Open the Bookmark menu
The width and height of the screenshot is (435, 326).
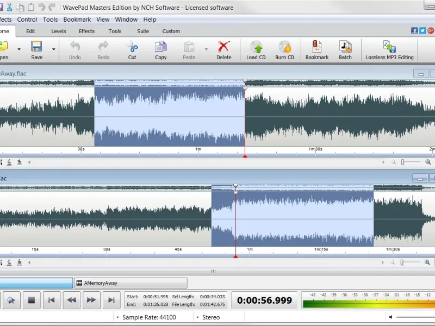click(x=77, y=20)
